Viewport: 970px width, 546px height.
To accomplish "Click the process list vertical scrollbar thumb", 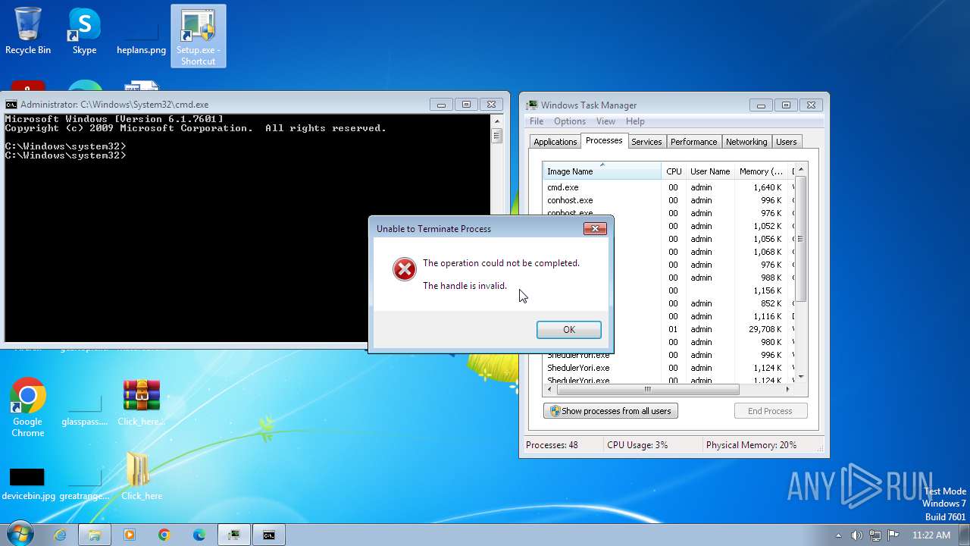I will 800,239.
